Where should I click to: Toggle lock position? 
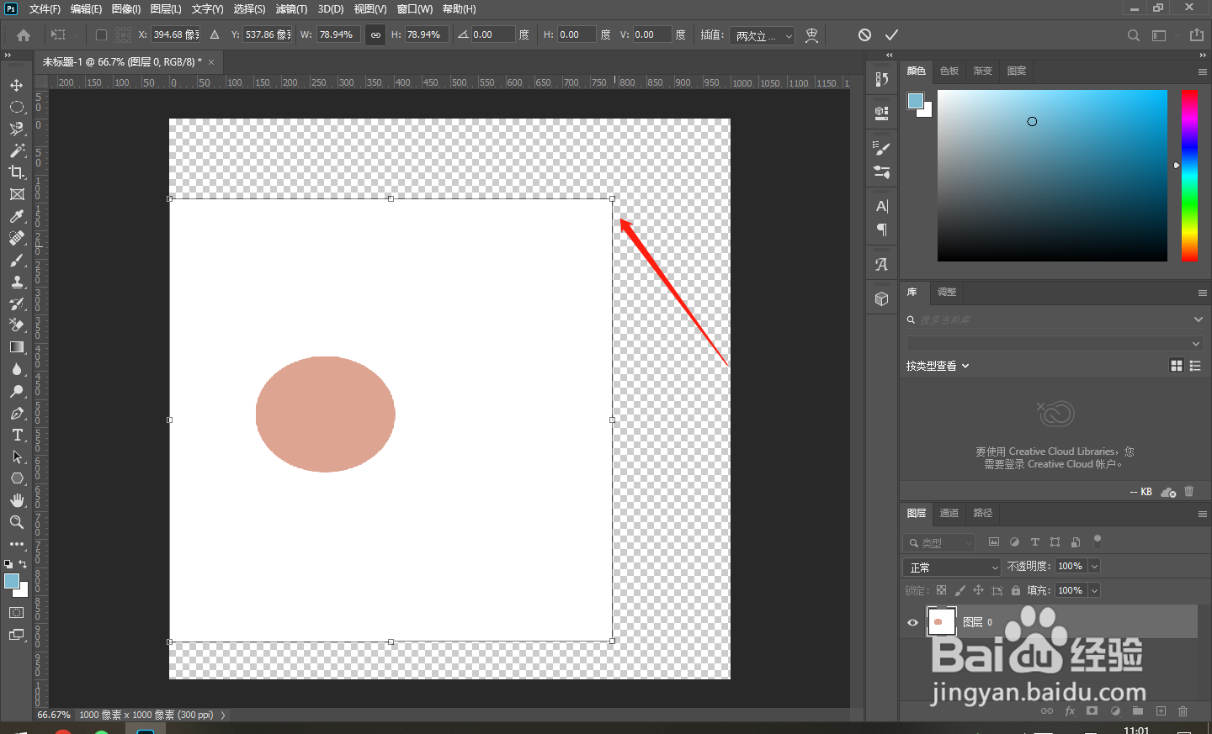(x=978, y=590)
